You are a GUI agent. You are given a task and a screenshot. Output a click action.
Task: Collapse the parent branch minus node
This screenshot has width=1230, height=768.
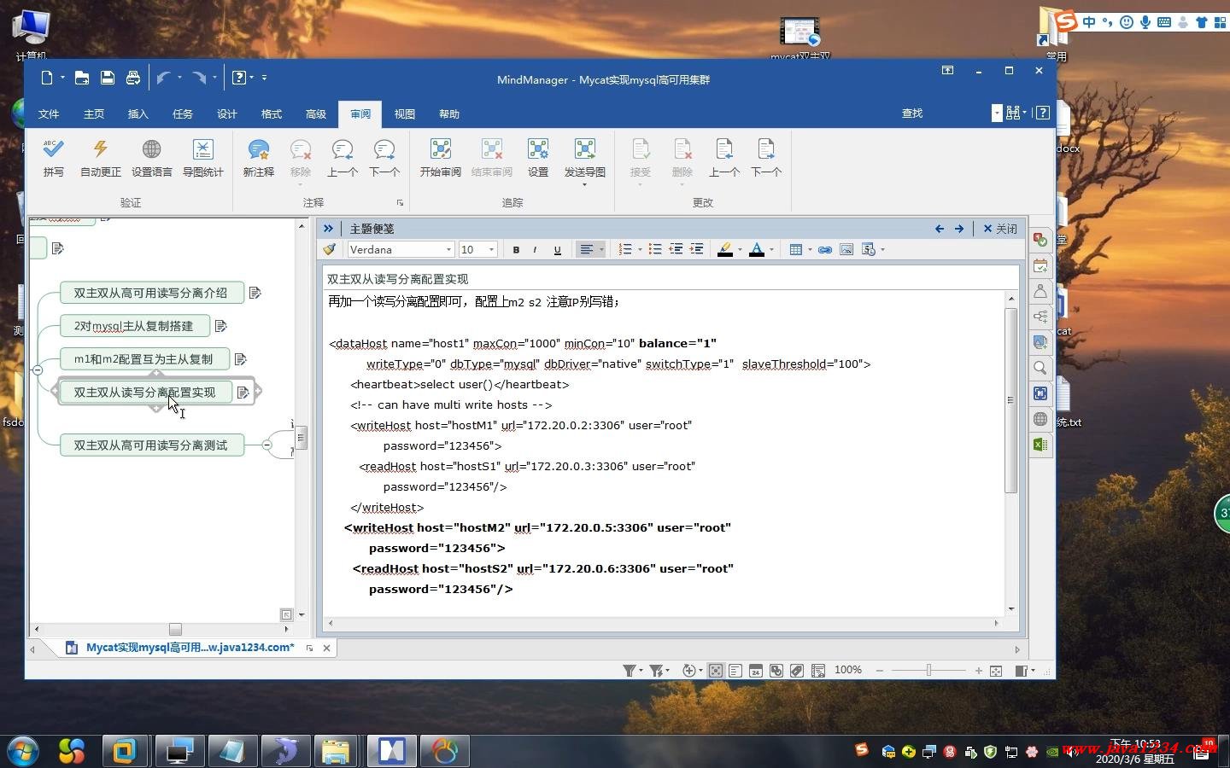coord(38,370)
